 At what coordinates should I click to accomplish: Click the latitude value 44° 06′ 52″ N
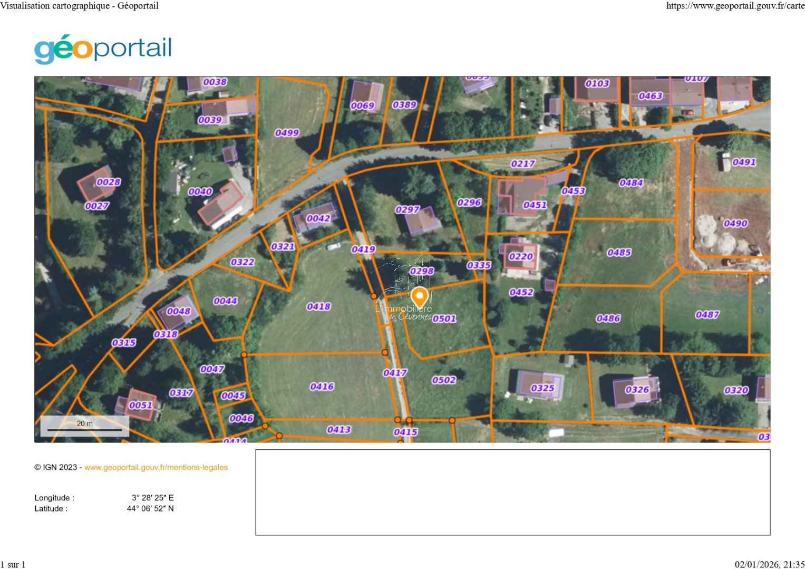[150, 509]
